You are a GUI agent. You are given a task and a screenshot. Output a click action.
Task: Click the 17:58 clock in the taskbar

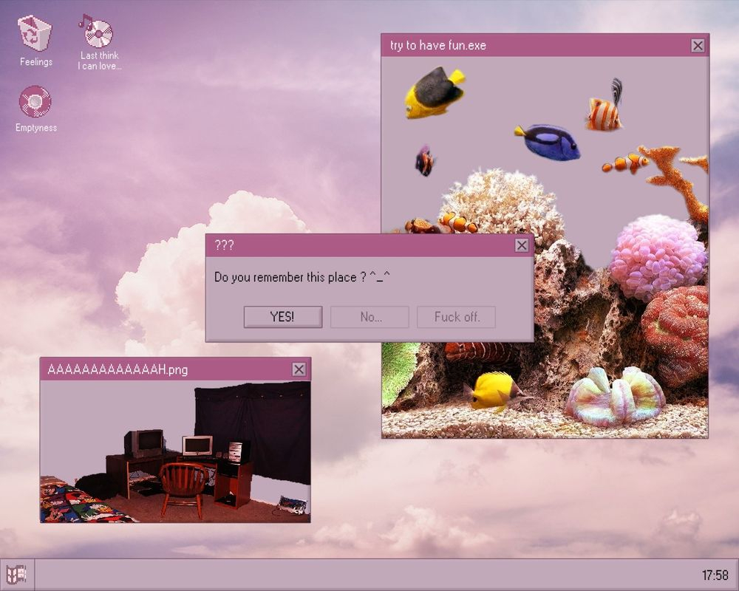tap(715, 575)
